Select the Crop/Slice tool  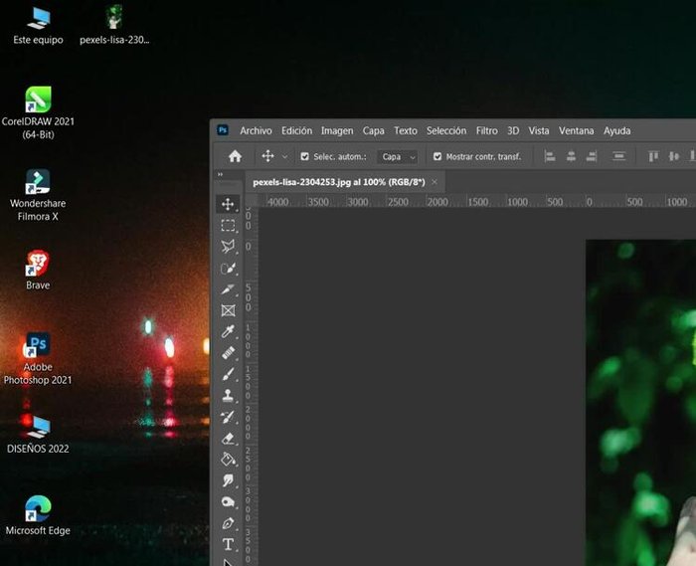(x=228, y=289)
